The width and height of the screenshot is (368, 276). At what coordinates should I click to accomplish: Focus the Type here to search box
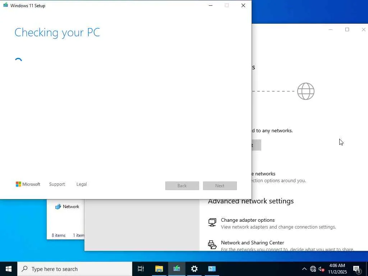point(75,269)
